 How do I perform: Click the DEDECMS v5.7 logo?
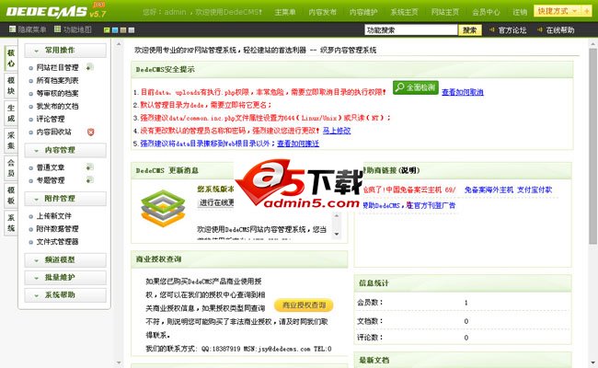coord(56,11)
